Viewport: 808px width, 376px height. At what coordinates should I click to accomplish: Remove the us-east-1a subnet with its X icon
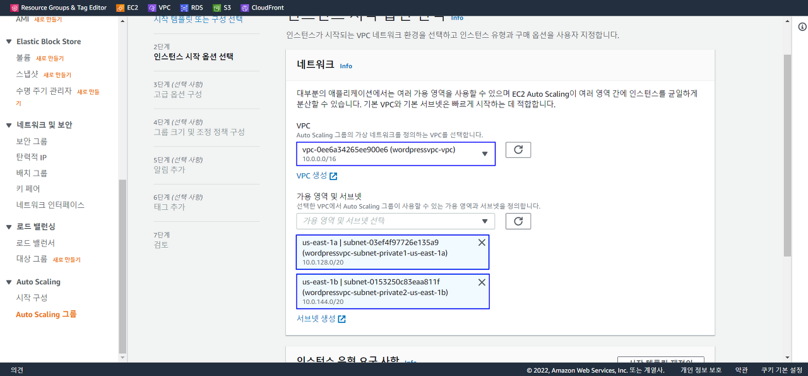click(482, 243)
